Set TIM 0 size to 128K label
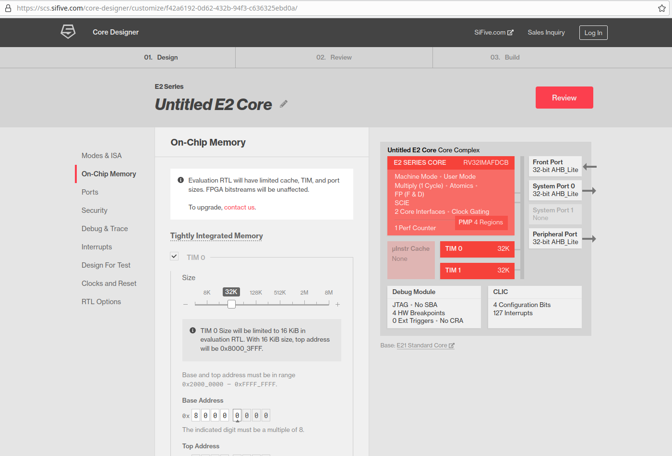672x456 pixels. pyautogui.click(x=256, y=292)
